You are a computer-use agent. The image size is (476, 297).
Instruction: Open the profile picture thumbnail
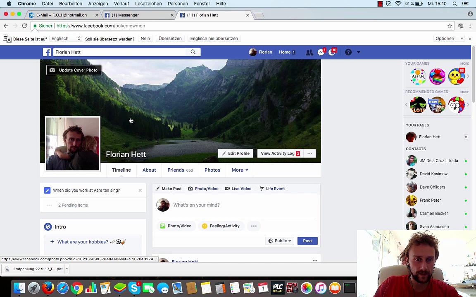(x=73, y=144)
